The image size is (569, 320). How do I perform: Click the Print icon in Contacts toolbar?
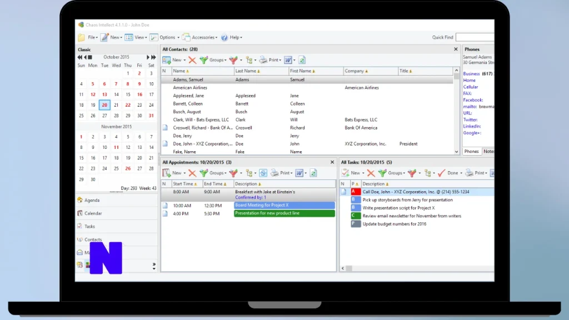(263, 60)
